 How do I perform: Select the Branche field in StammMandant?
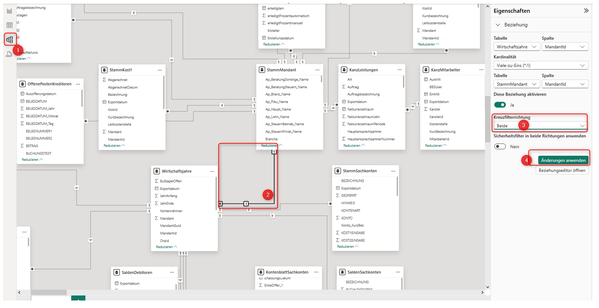[271, 139]
